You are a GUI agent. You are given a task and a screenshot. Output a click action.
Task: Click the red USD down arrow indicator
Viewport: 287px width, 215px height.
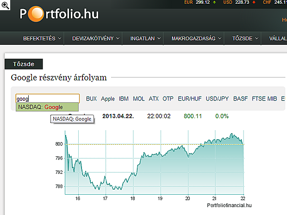[254, 2]
